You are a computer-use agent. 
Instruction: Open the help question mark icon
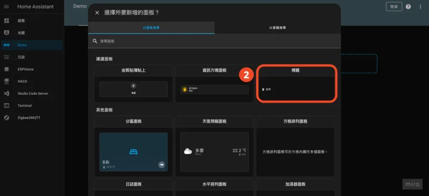pyautogui.click(x=408, y=7)
